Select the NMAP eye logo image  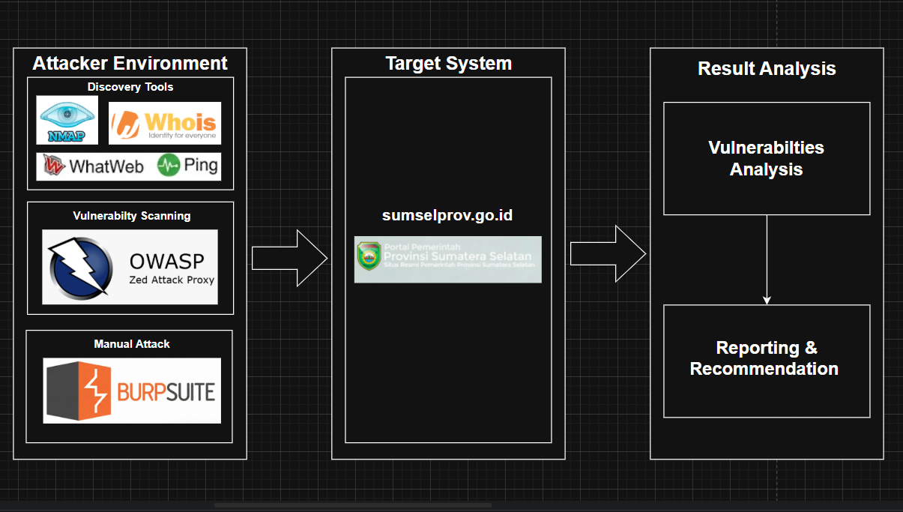coord(67,120)
